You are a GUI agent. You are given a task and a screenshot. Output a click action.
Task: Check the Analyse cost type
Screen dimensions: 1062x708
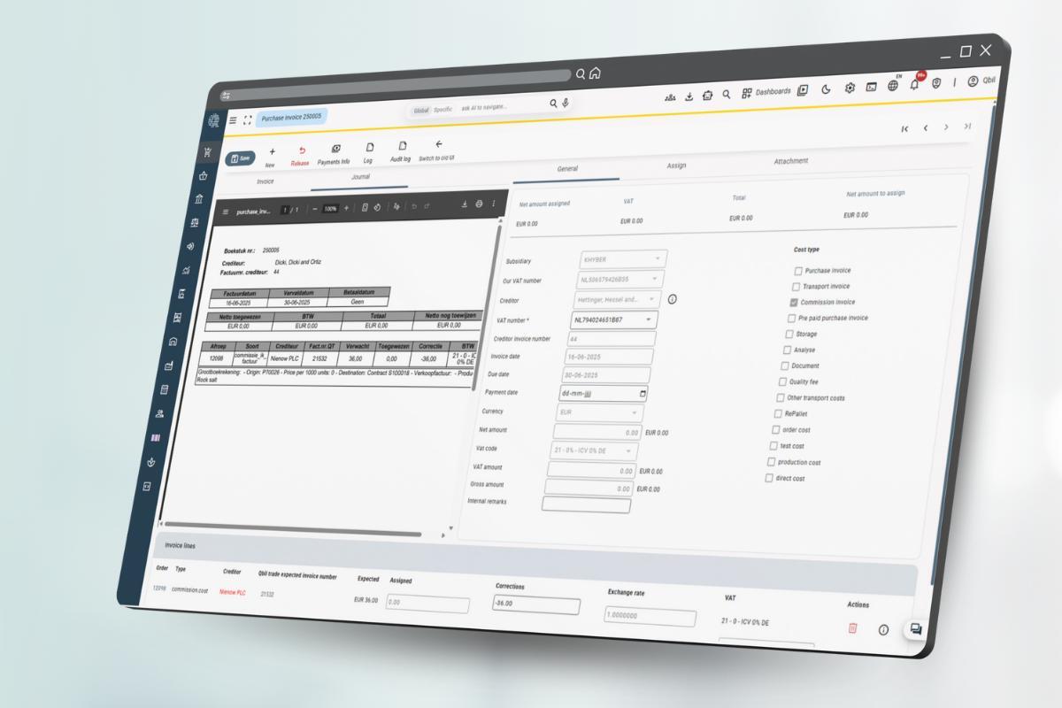787,350
